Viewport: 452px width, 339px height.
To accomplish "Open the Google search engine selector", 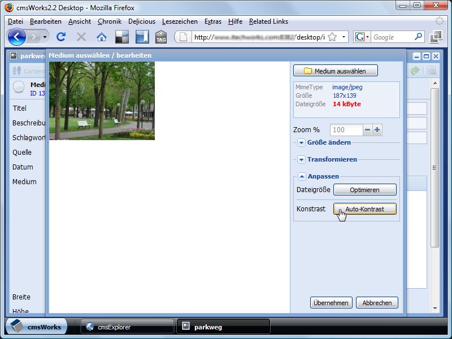I will click(362, 37).
